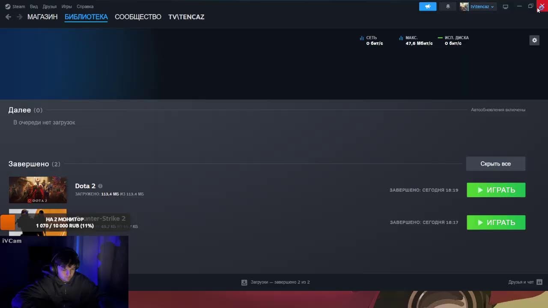Click the СЕТЬ 0 бит/с value
The image size is (548, 308).
[375, 44]
